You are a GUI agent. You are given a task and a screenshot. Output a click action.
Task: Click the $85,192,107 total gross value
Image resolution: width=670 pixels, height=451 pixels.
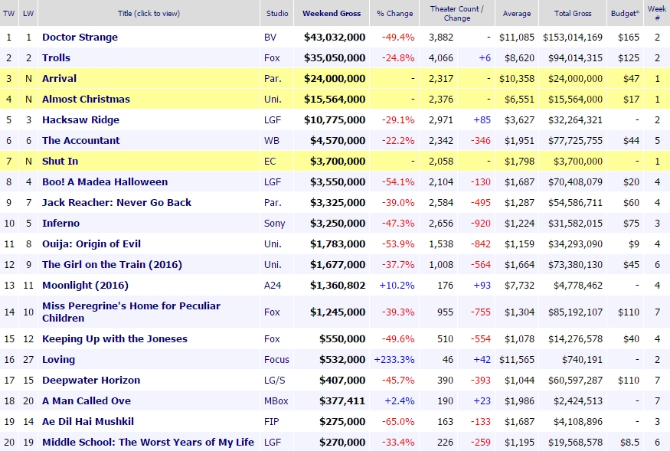pyautogui.click(x=576, y=312)
